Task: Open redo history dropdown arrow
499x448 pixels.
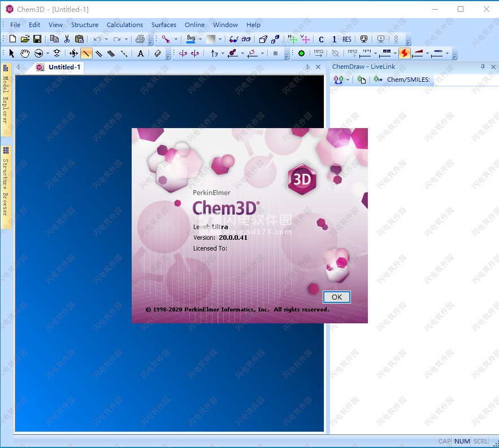Action: (126, 39)
